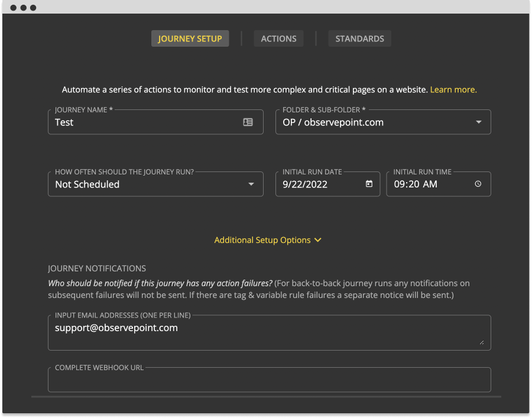Open the journey run frequency dropdown
The height and width of the screenshot is (418, 532).
point(155,184)
